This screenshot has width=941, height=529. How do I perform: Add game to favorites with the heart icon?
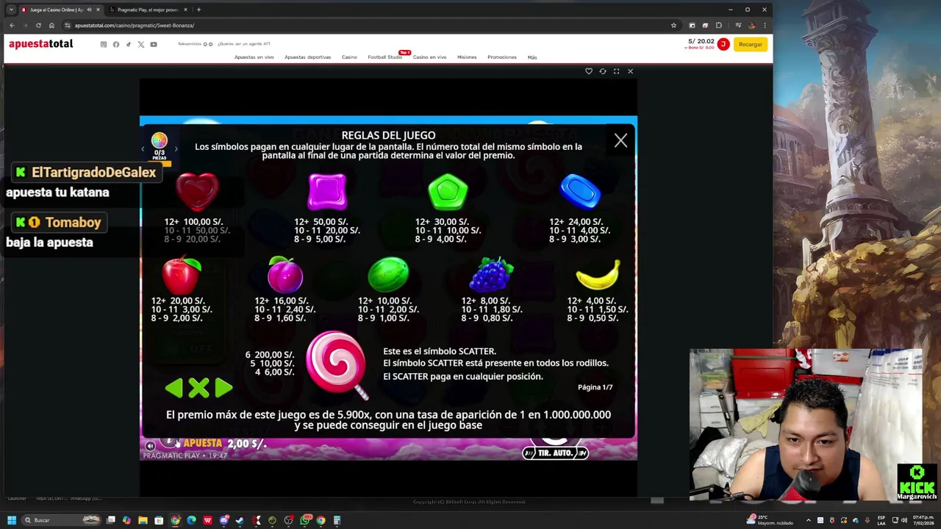tap(589, 71)
